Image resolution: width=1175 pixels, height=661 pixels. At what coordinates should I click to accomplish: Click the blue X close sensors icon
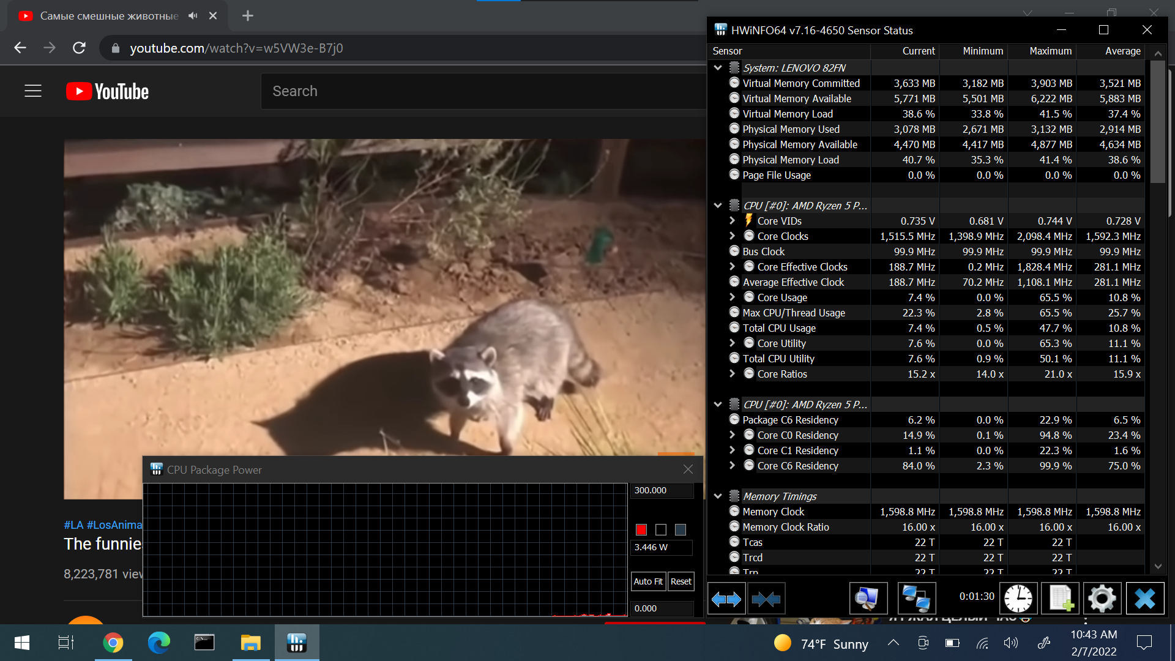point(1145,599)
